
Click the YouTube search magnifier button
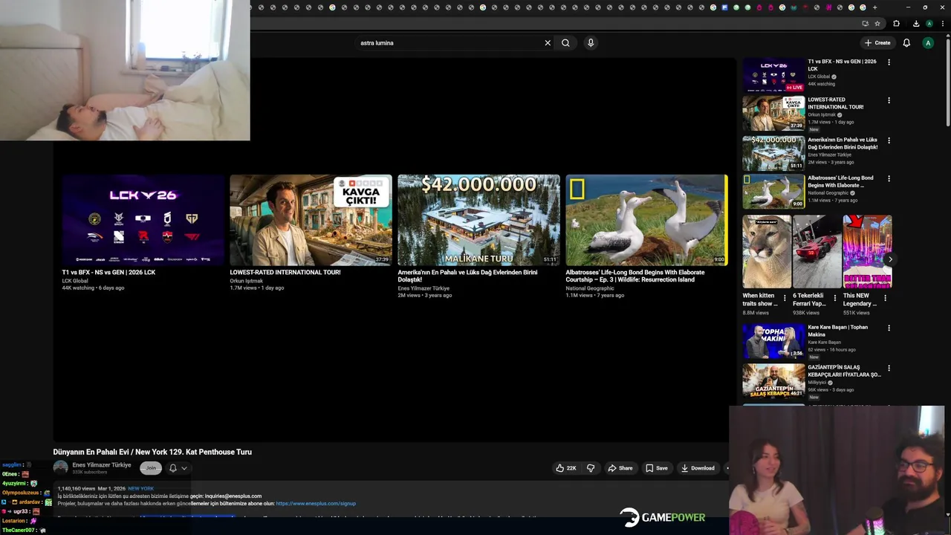pos(565,43)
